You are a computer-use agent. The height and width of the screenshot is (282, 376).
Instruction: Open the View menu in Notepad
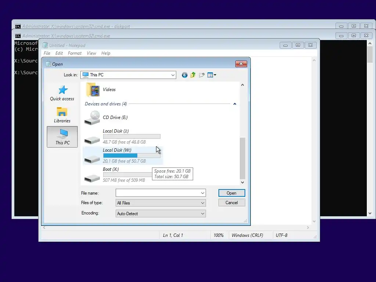[x=91, y=53]
